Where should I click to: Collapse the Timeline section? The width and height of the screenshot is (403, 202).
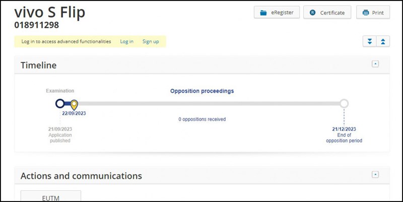375,64
